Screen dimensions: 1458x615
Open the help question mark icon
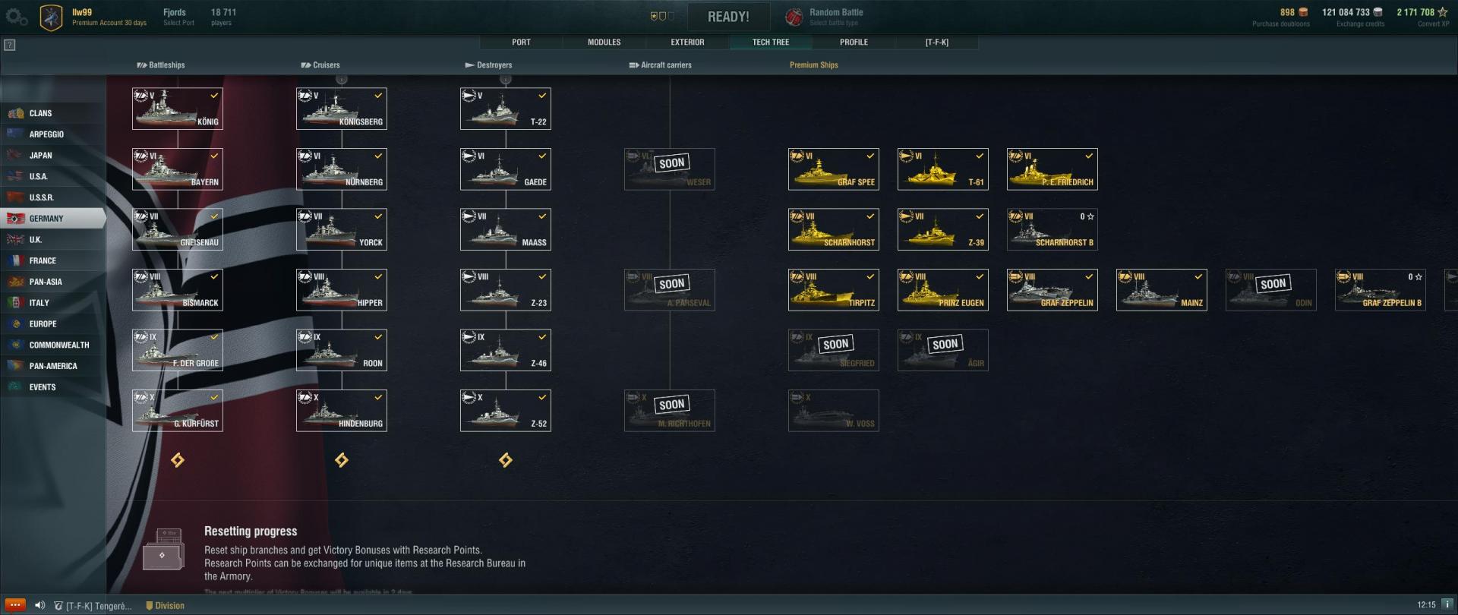(x=10, y=45)
